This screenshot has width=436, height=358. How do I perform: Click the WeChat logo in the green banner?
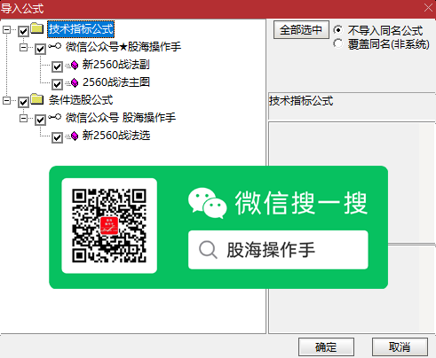click(207, 203)
